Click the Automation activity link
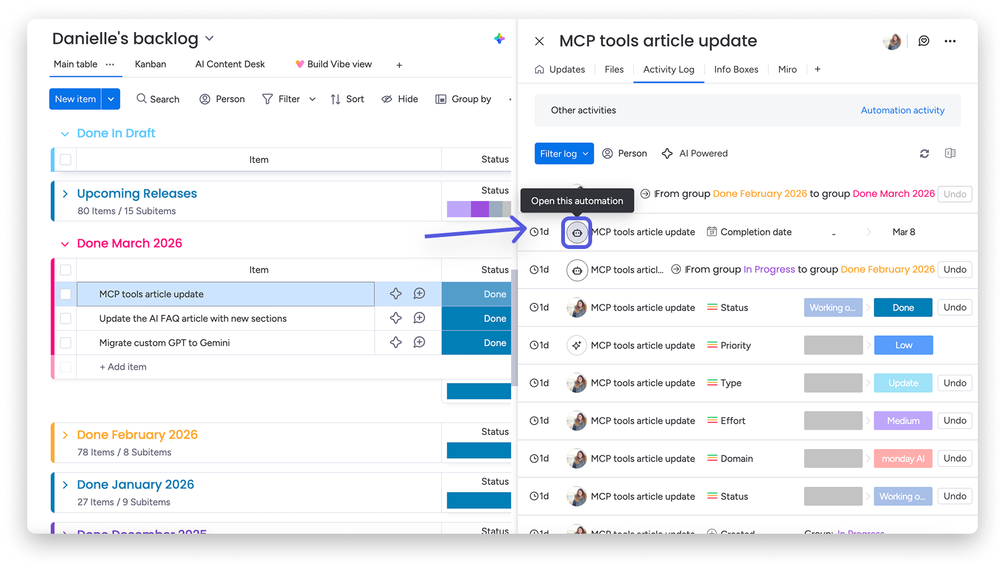Screen dimensions: 1005x569 coord(902,110)
